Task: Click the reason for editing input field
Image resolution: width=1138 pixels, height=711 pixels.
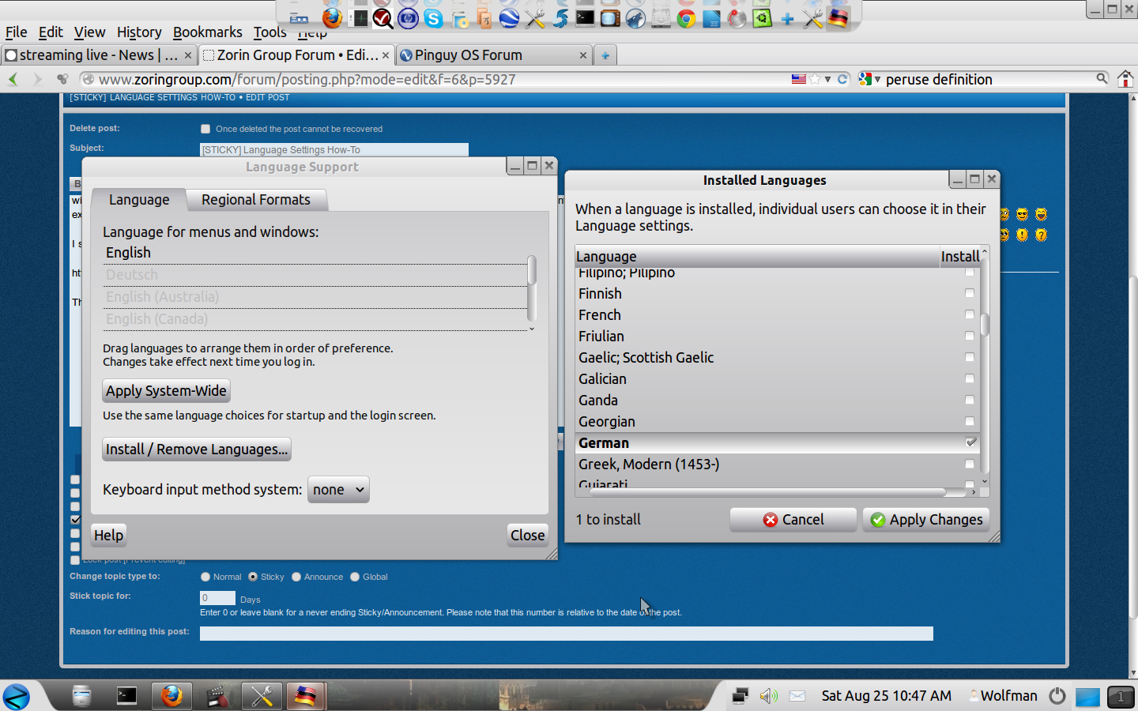Action: coord(566,634)
